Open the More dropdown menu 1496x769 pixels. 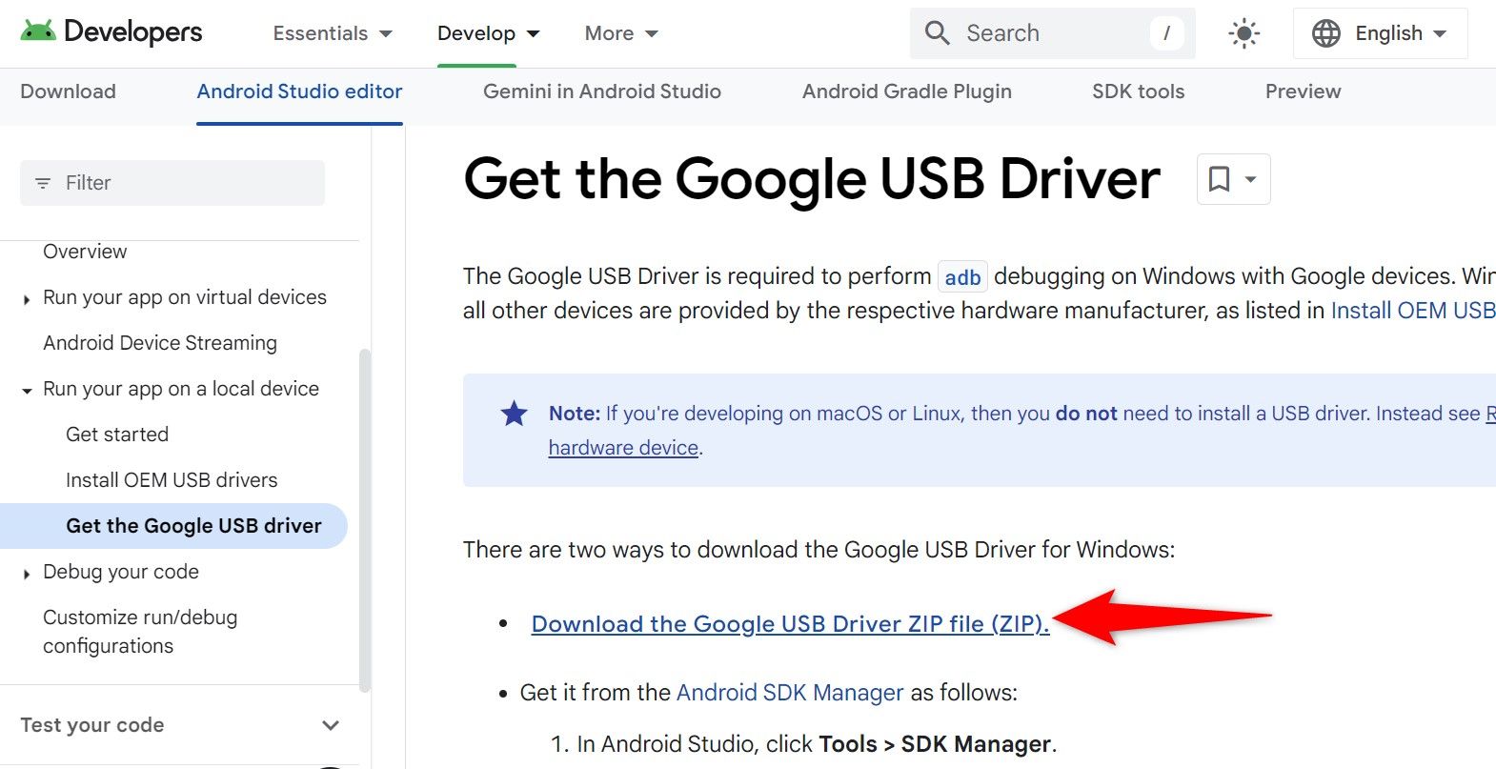[x=621, y=33]
